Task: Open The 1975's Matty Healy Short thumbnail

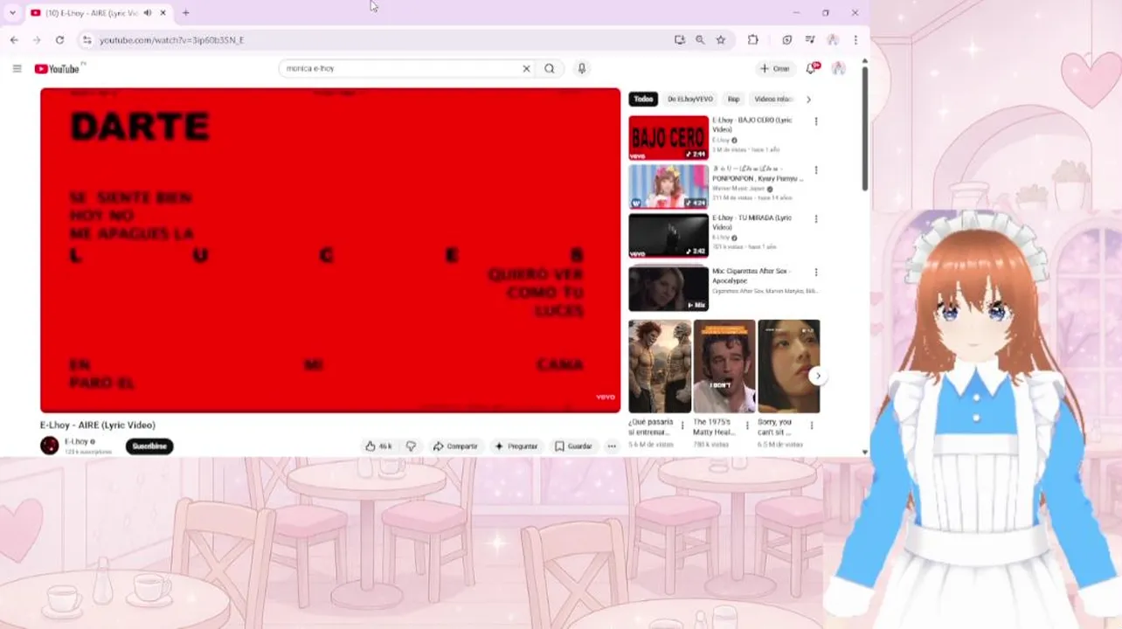Action: click(x=724, y=366)
